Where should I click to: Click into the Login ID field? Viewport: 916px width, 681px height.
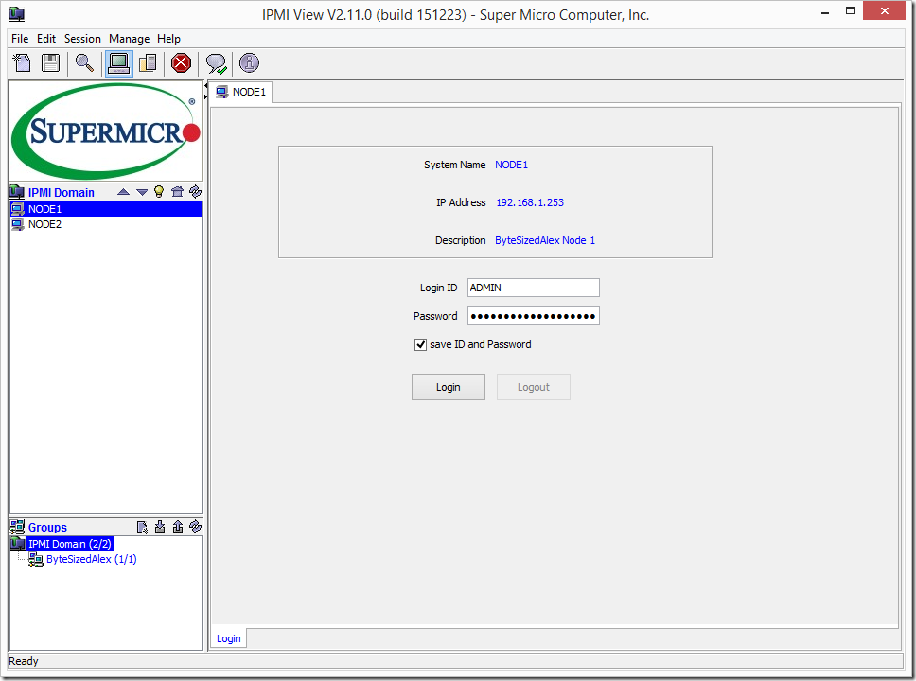coord(534,288)
